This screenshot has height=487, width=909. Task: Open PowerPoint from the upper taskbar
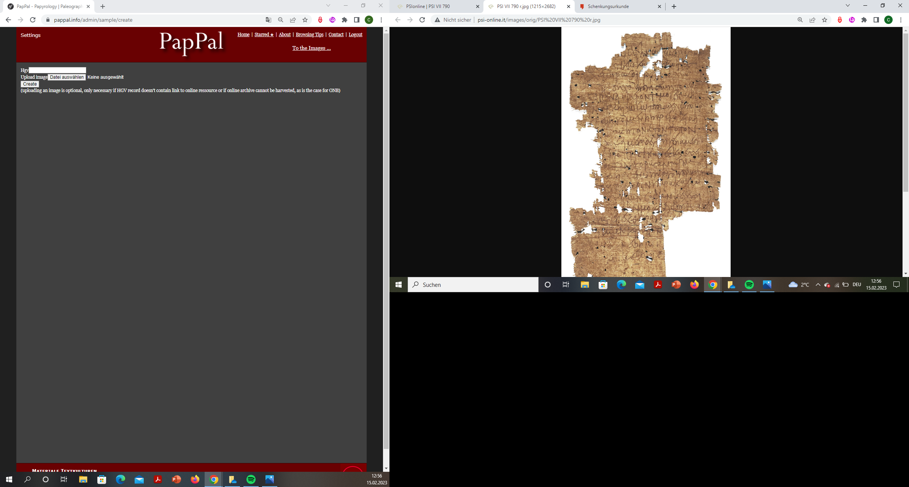point(676,285)
